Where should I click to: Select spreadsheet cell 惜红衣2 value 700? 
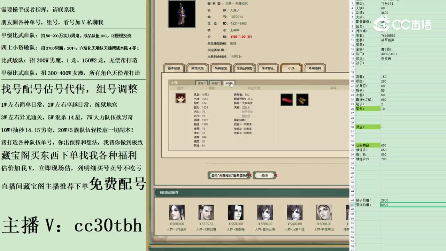tap(413, 159)
